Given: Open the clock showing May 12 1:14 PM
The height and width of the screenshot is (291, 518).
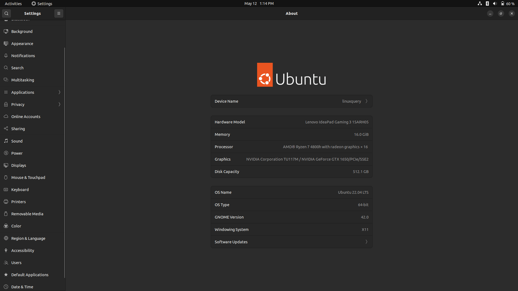Looking at the screenshot, I should pos(259,4).
